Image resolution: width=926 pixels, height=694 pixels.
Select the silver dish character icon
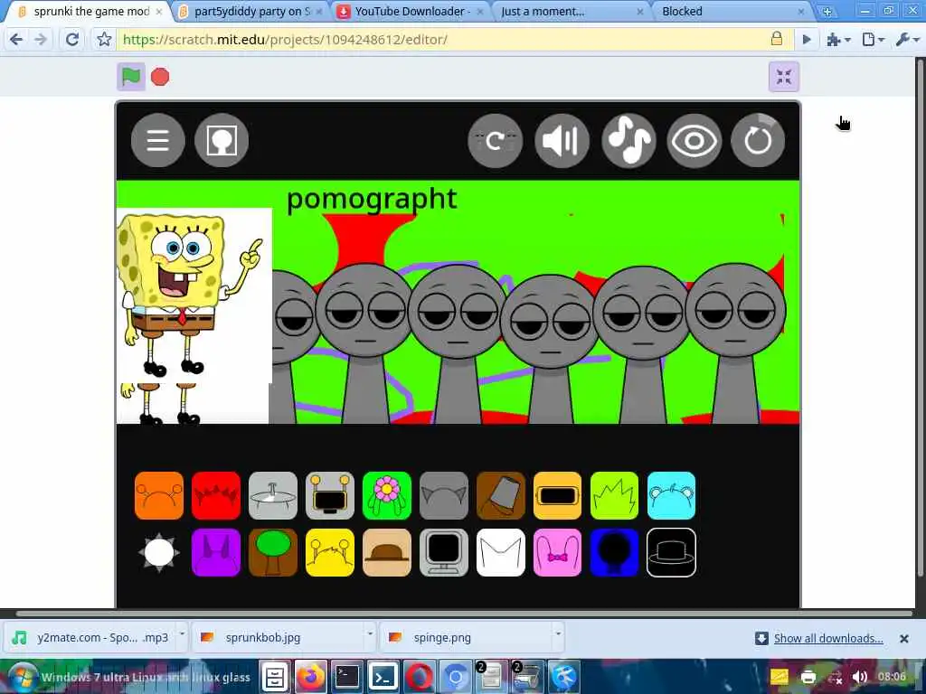(x=273, y=496)
